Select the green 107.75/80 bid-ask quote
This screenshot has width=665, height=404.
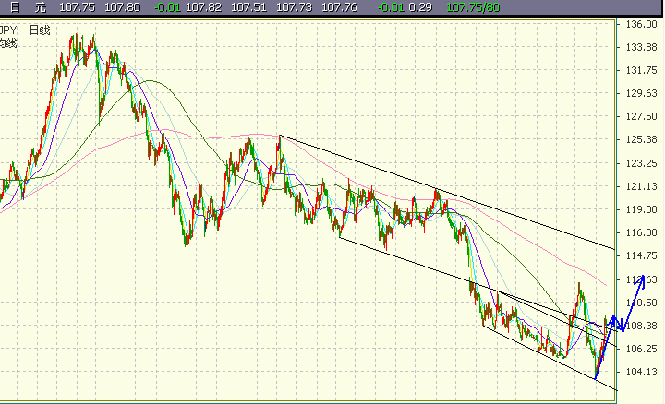pos(473,7)
